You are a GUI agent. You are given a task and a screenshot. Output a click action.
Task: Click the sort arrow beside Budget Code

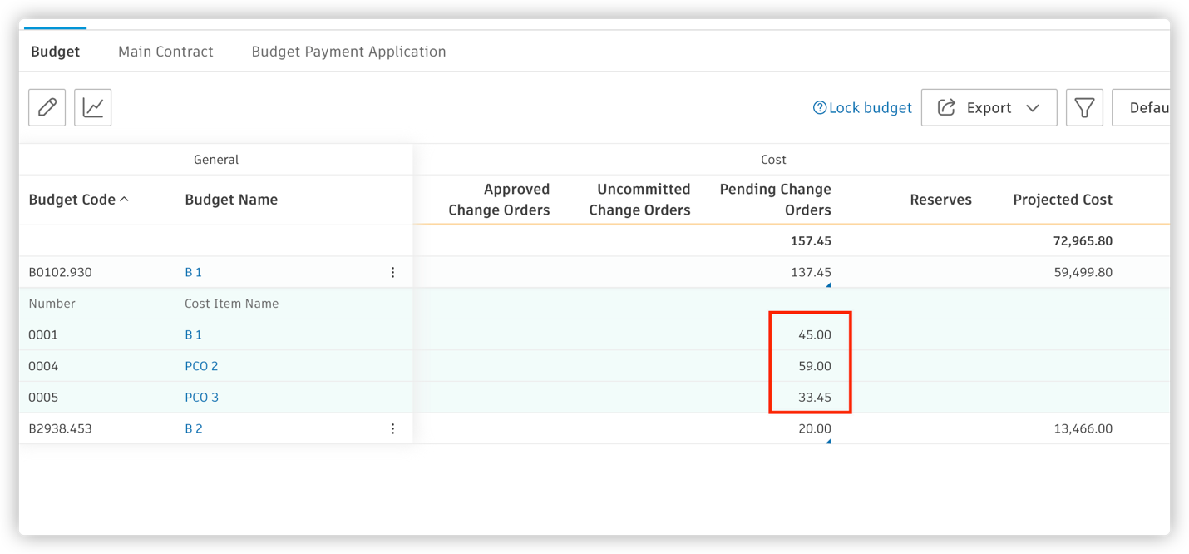tap(125, 200)
